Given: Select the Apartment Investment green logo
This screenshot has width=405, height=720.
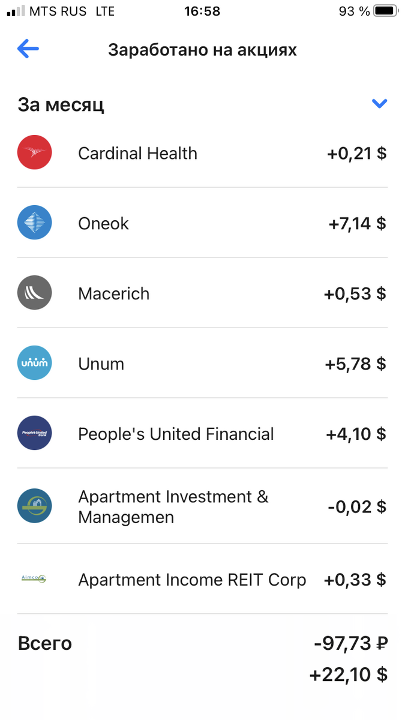Looking at the screenshot, I should pyautogui.click(x=35, y=506).
